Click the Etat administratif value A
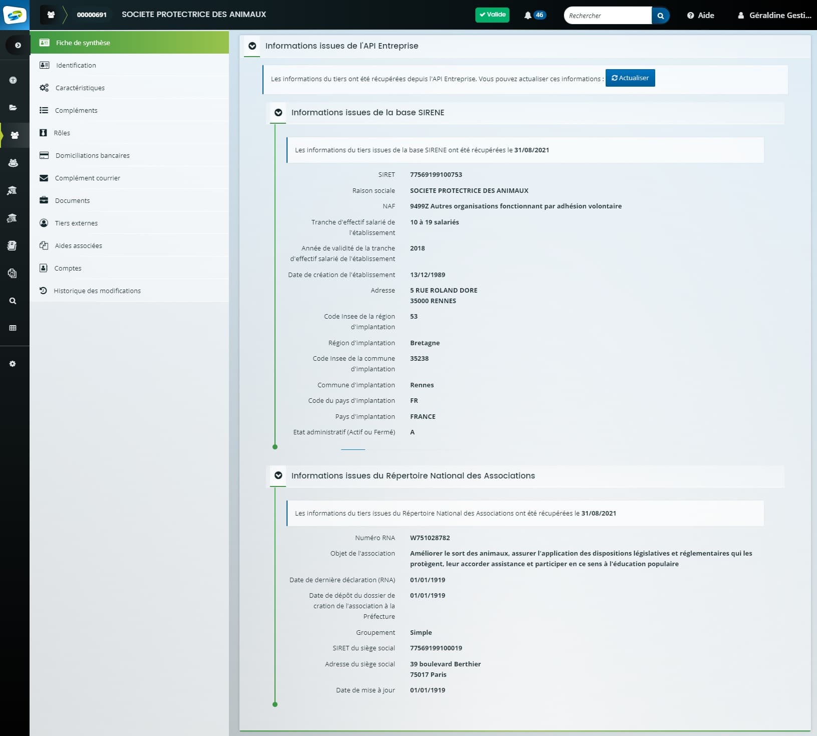Viewport: 817px width, 736px height. tap(412, 432)
